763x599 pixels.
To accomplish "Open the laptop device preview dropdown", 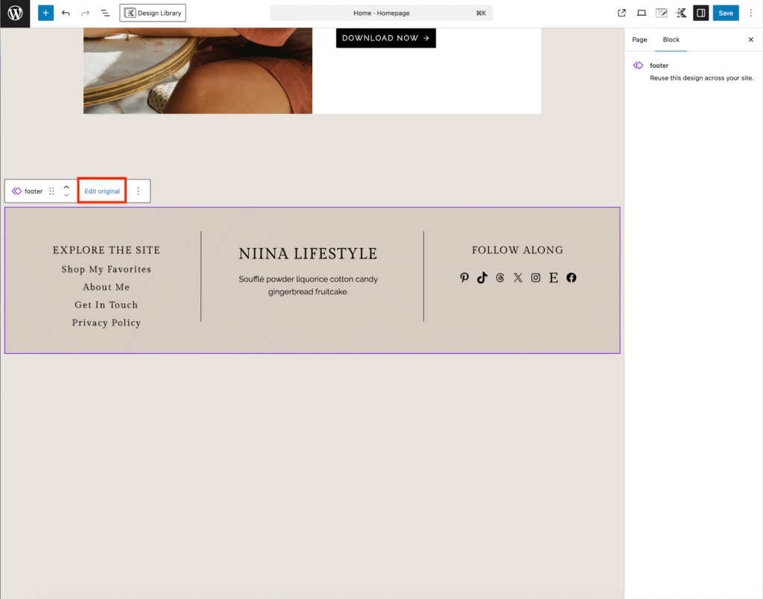I will pyautogui.click(x=642, y=13).
